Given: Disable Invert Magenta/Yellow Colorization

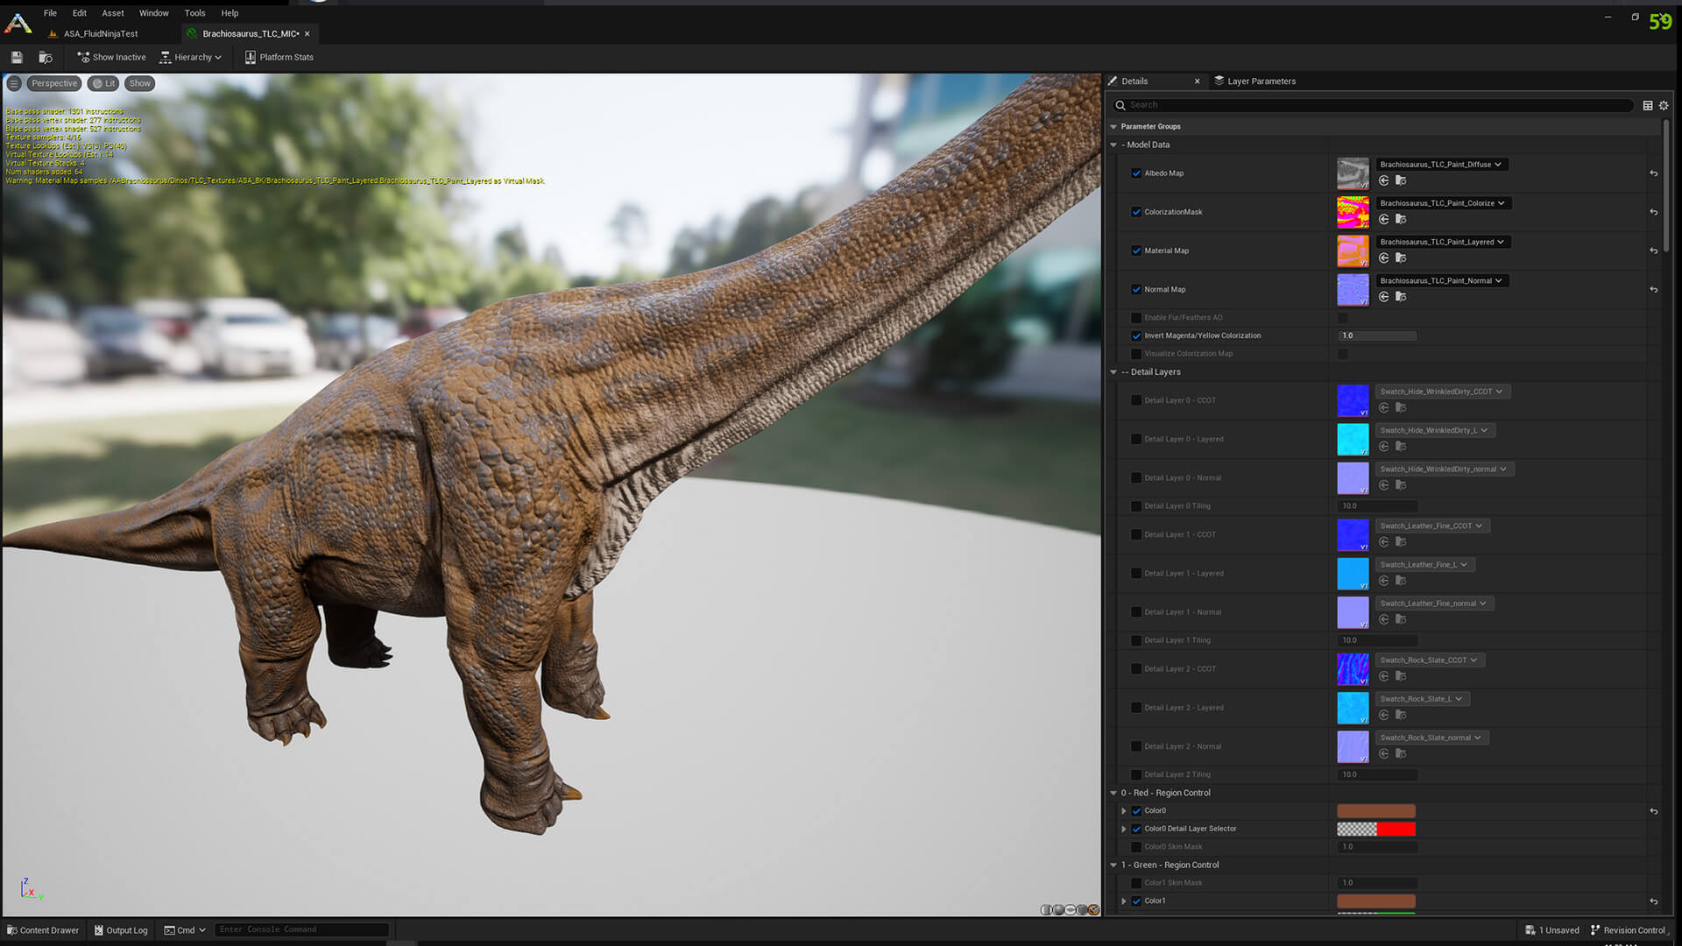Looking at the screenshot, I should [x=1136, y=335].
